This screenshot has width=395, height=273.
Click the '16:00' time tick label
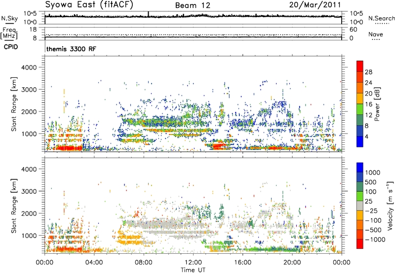click(x=242, y=263)
